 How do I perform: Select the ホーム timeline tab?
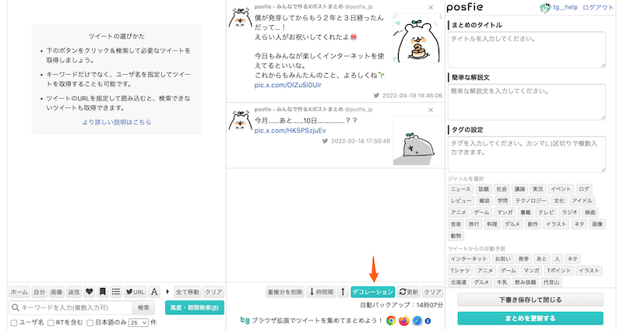coord(19,292)
